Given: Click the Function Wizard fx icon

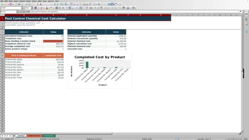Looking at the screenshot, I should tap(21, 11).
